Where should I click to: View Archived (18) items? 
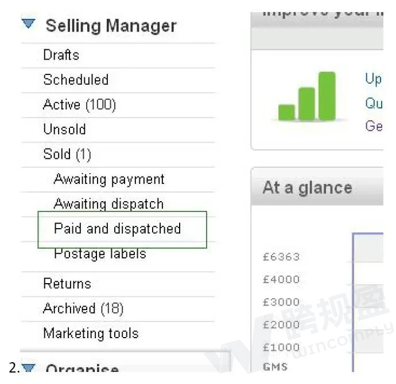[83, 309]
